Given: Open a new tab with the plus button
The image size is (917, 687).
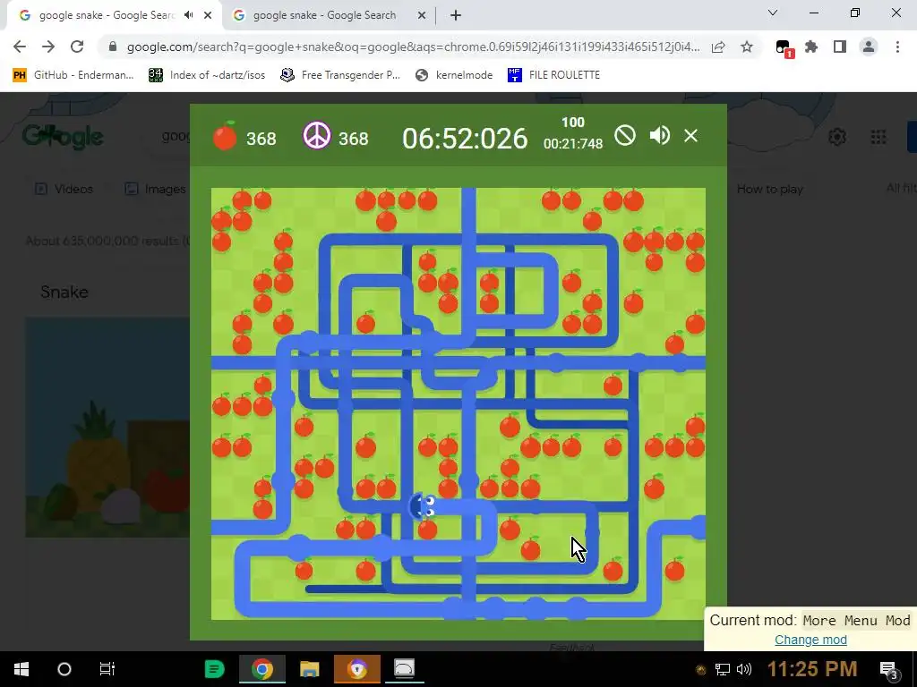Looking at the screenshot, I should click(x=456, y=15).
